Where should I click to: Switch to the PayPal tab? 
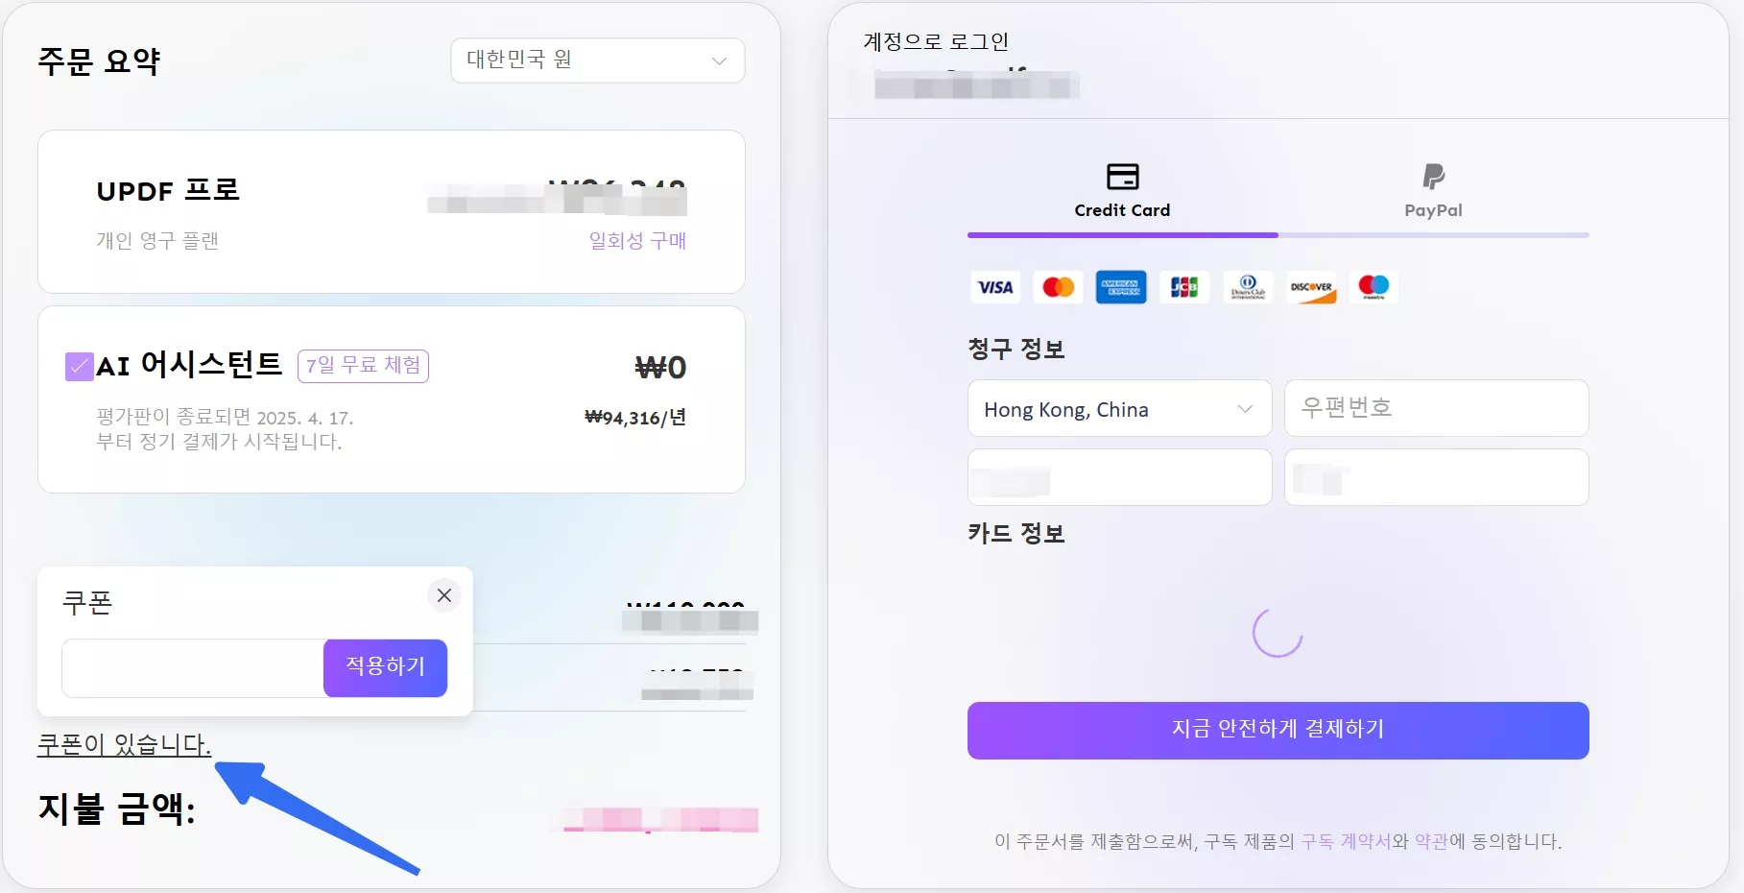pos(1433,192)
